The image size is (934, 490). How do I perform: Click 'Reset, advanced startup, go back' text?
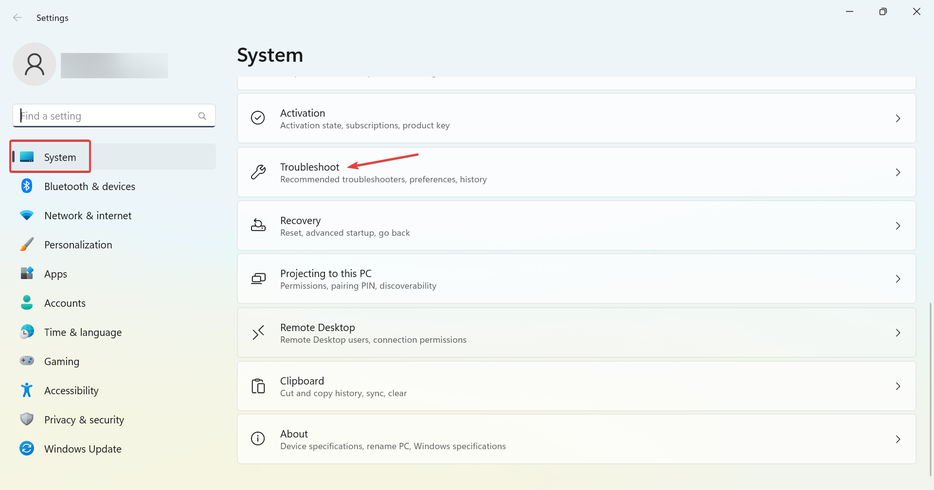point(345,233)
